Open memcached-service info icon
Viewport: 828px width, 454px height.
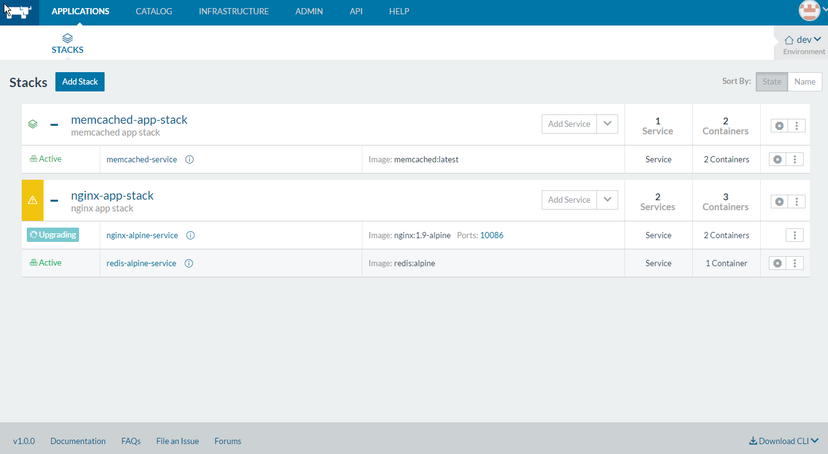190,159
